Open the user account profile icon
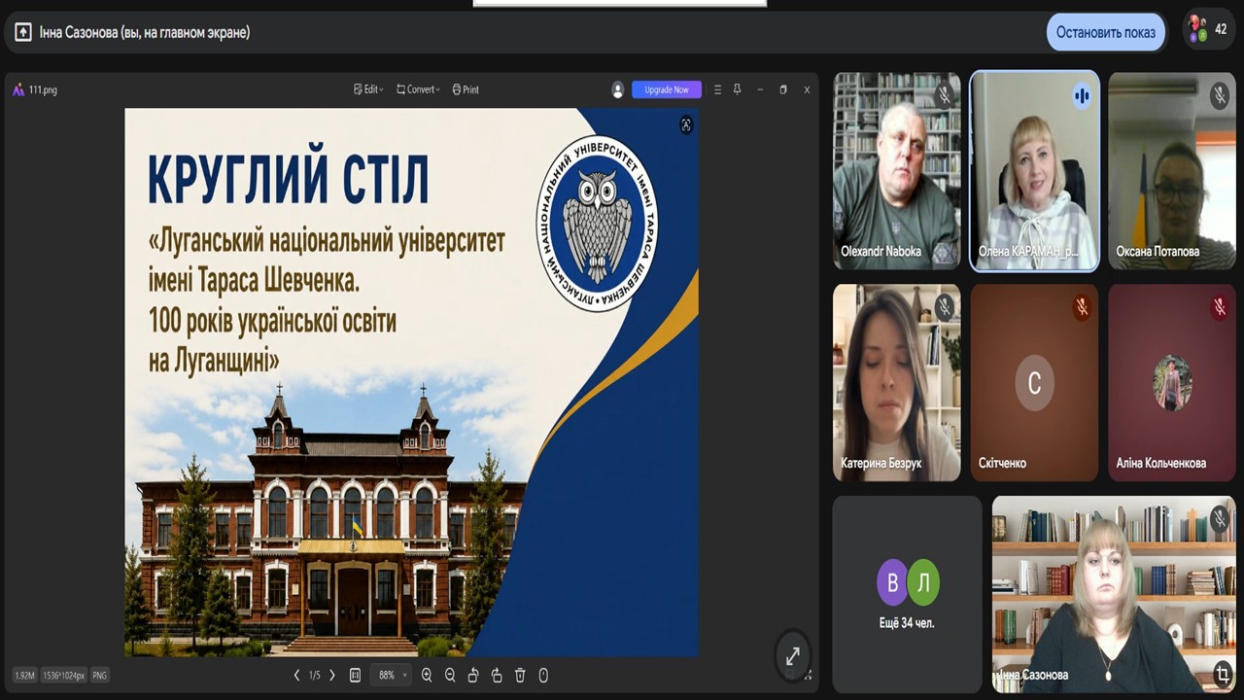The image size is (1244, 700). (x=617, y=89)
